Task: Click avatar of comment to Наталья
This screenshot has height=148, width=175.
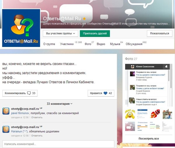Action: pos(6,129)
